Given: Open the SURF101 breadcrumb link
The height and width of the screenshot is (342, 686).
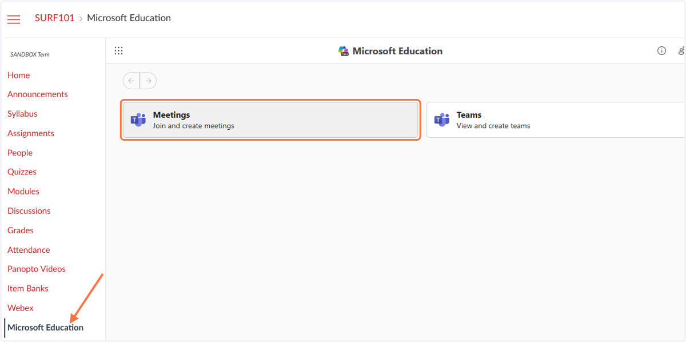Looking at the screenshot, I should coord(54,18).
